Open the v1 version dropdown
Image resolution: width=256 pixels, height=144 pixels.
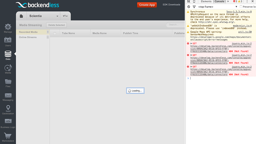pos(65,16)
